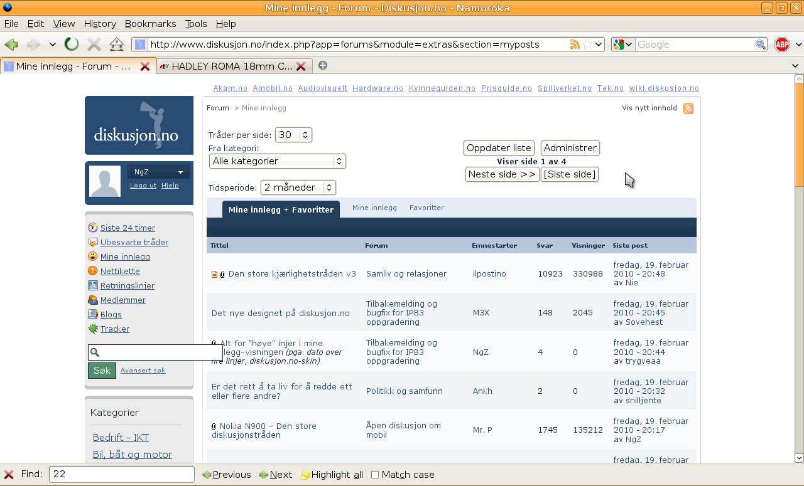The image size is (804, 486).
Task: Open the Hardware.no network link
Action: (x=378, y=88)
